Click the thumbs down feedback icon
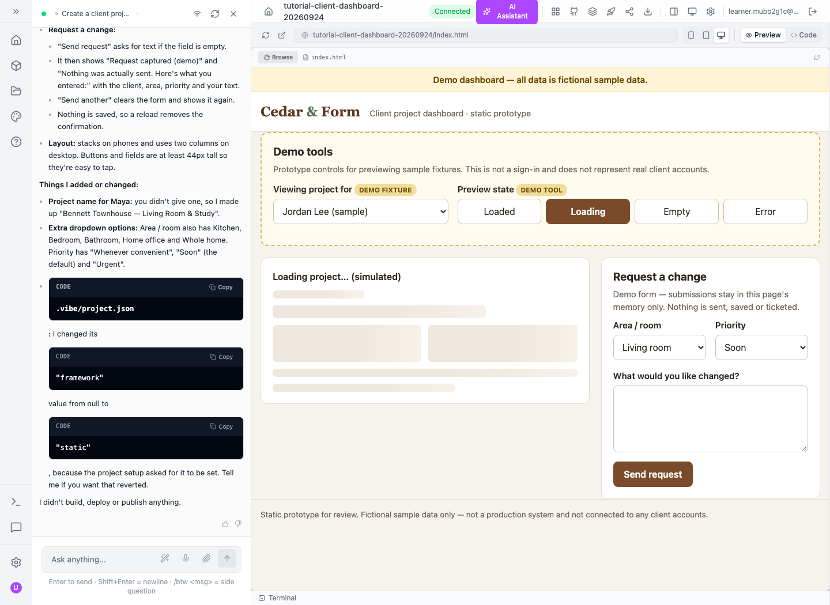 (x=238, y=524)
